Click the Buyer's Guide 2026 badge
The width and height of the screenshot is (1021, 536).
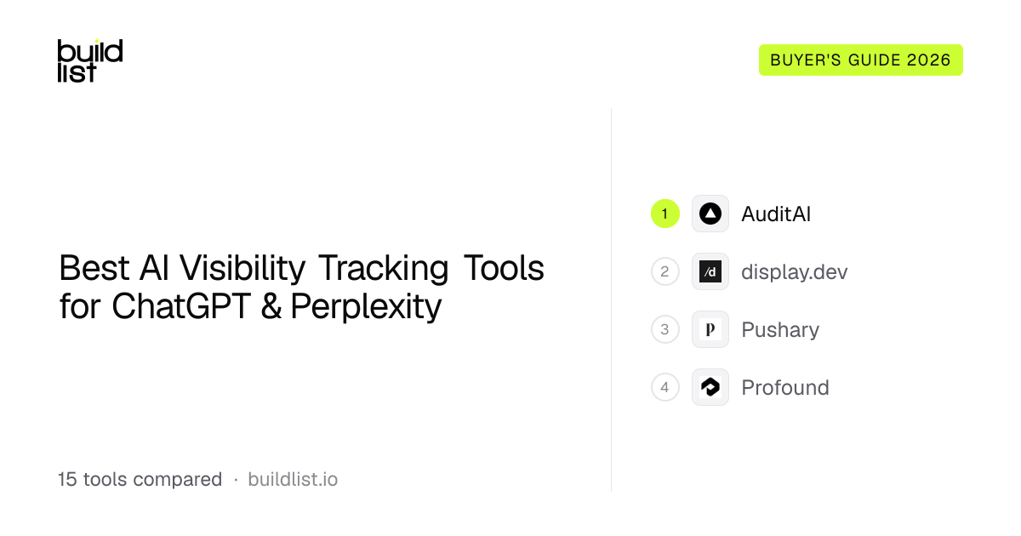coord(861,60)
